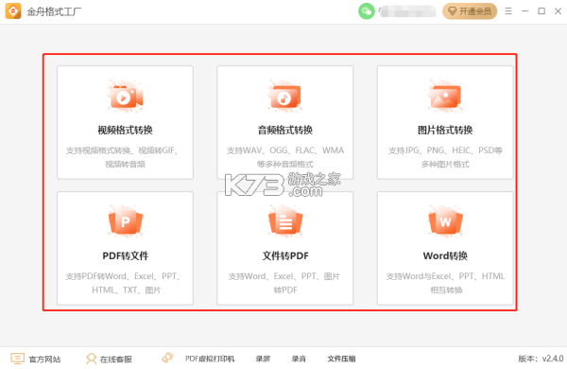This screenshot has width=567, height=369.
Task: Open the audio format conversion music icon
Action: (x=285, y=96)
